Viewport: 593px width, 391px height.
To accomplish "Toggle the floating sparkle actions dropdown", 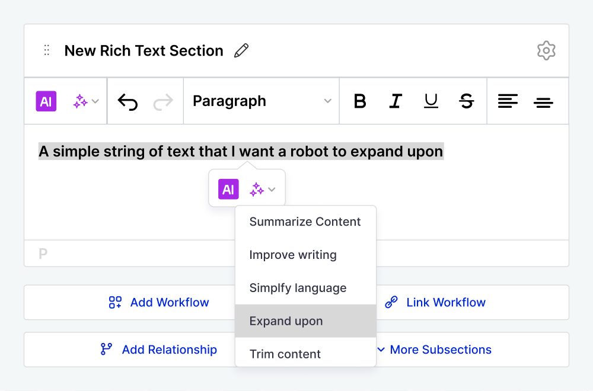I will pyautogui.click(x=263, y=189).
